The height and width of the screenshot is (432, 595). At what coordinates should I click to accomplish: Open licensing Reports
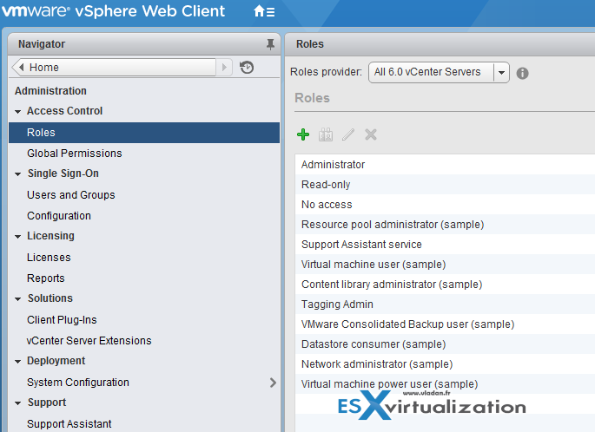click(x=45, y=278)
